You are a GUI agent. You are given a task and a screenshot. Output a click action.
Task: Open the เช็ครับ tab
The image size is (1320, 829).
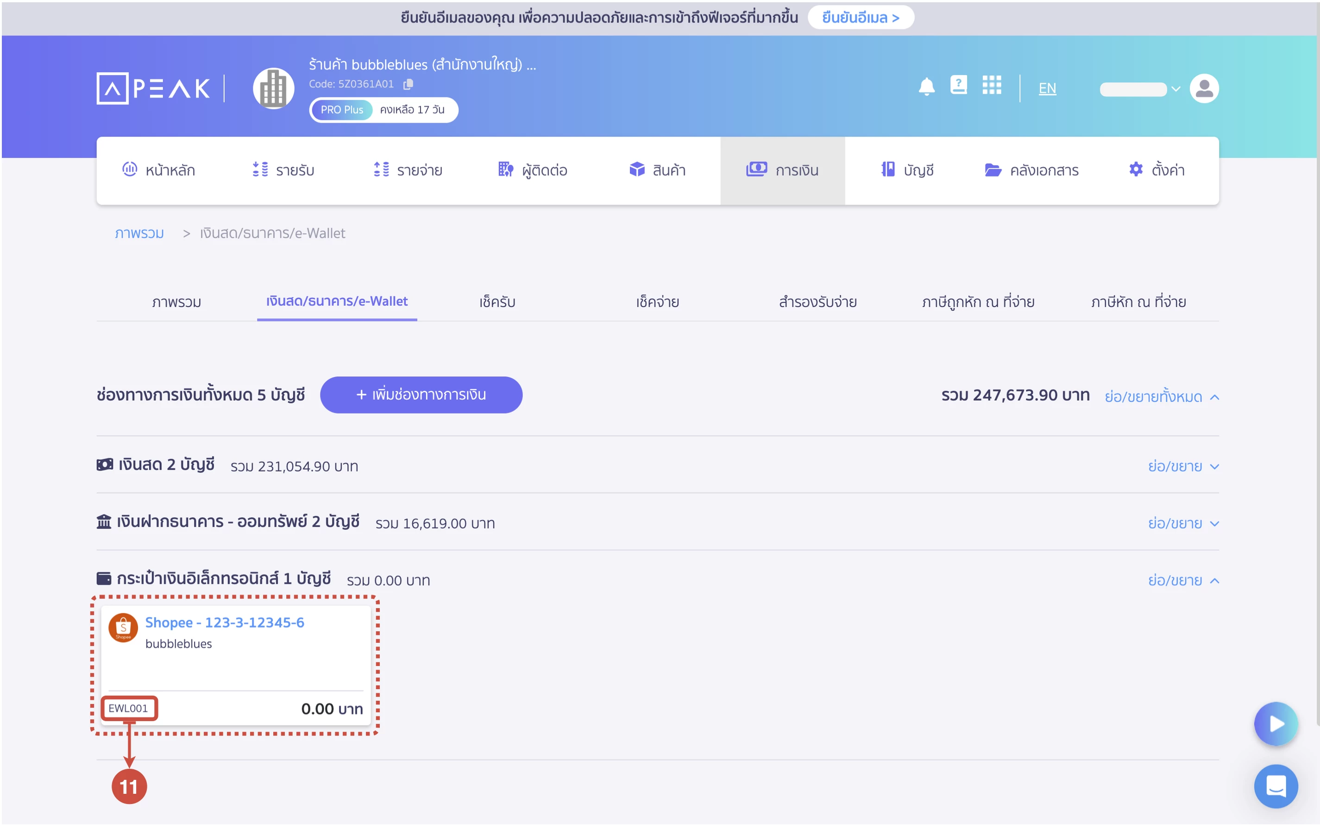click(x=497, y=301)
